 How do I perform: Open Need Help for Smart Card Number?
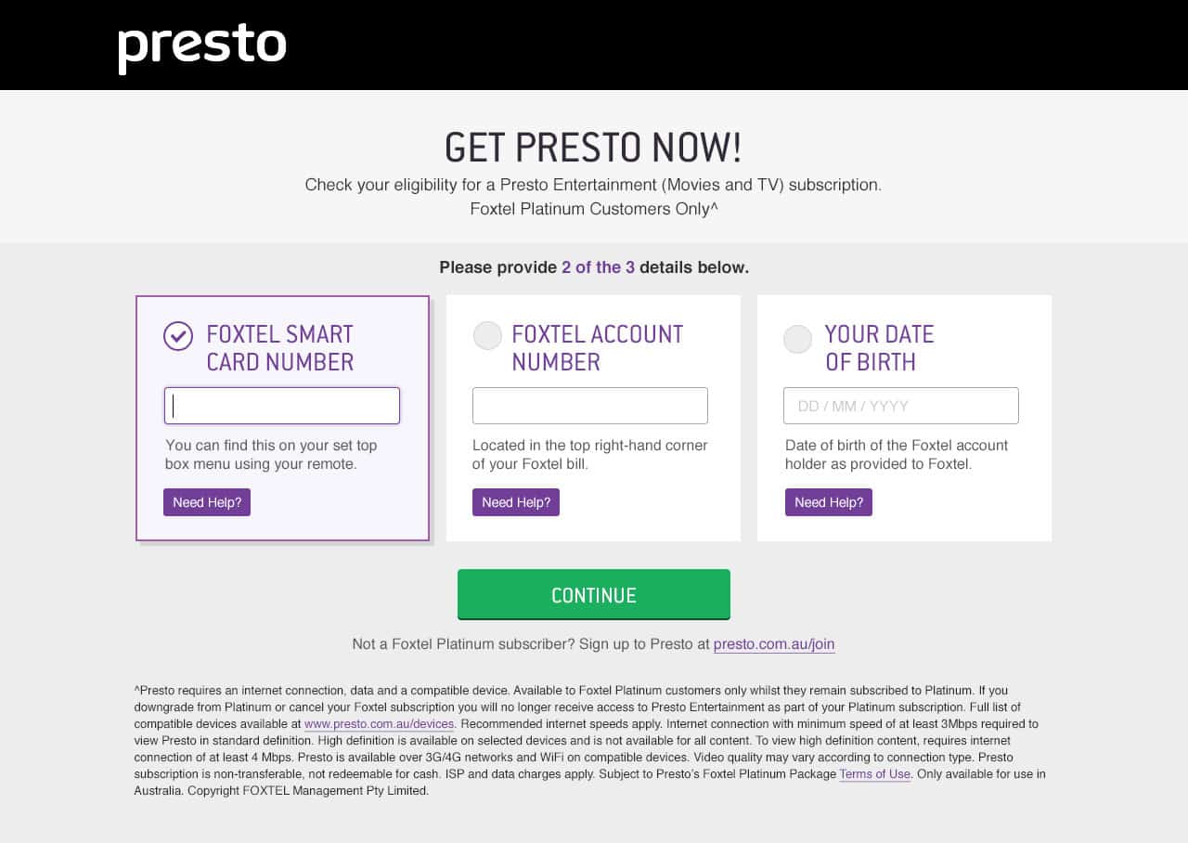(207, 502)
